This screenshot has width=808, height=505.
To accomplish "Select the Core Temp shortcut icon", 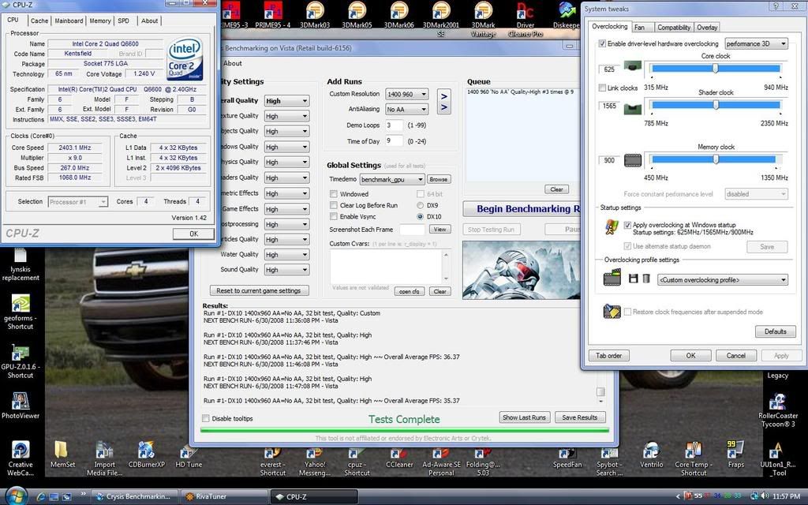I will tap(694, 458).
